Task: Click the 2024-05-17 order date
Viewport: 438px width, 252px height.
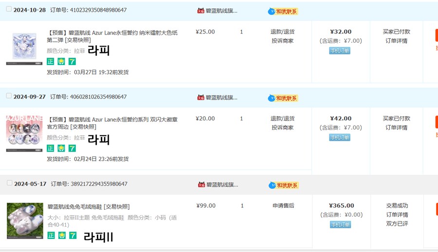Action: pos(30,184)
